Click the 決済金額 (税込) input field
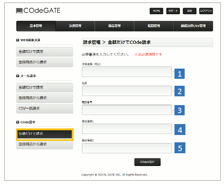This screenshot has height=185, width=224. coord(126,72)
